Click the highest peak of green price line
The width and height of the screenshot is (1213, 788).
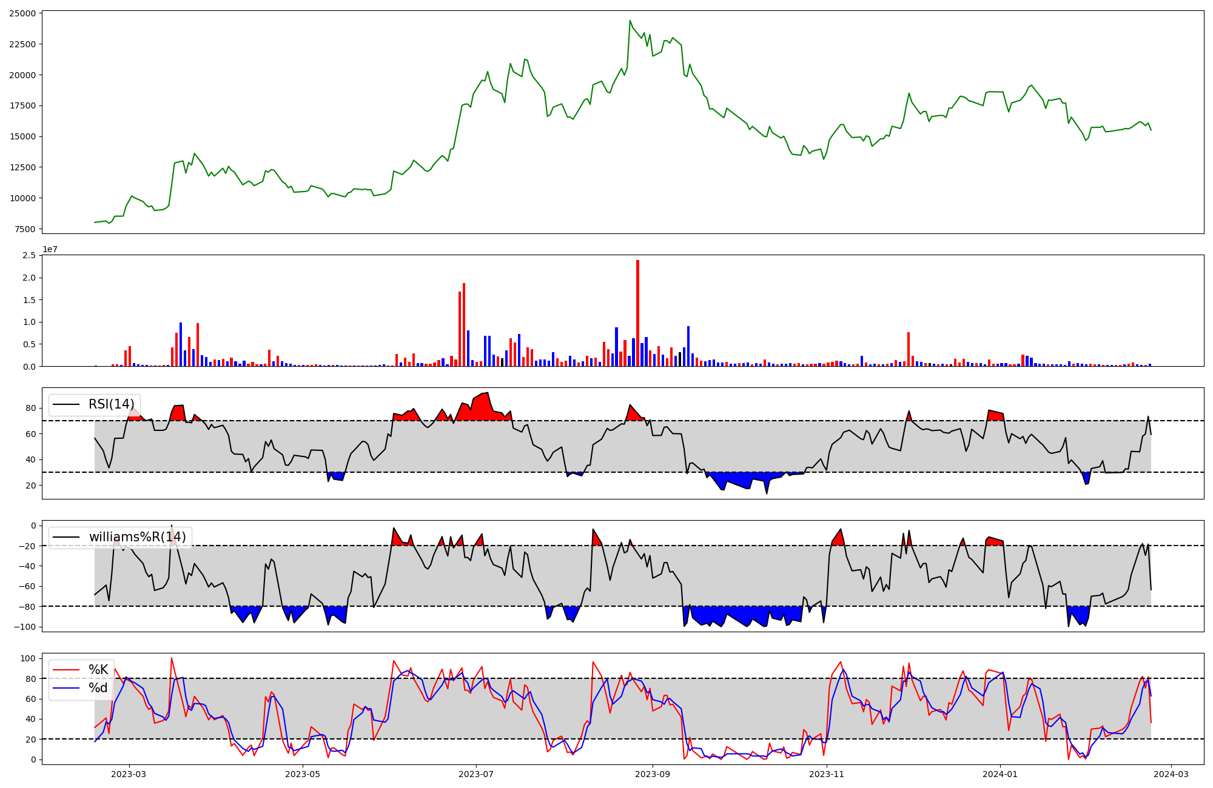click(630, 21)
